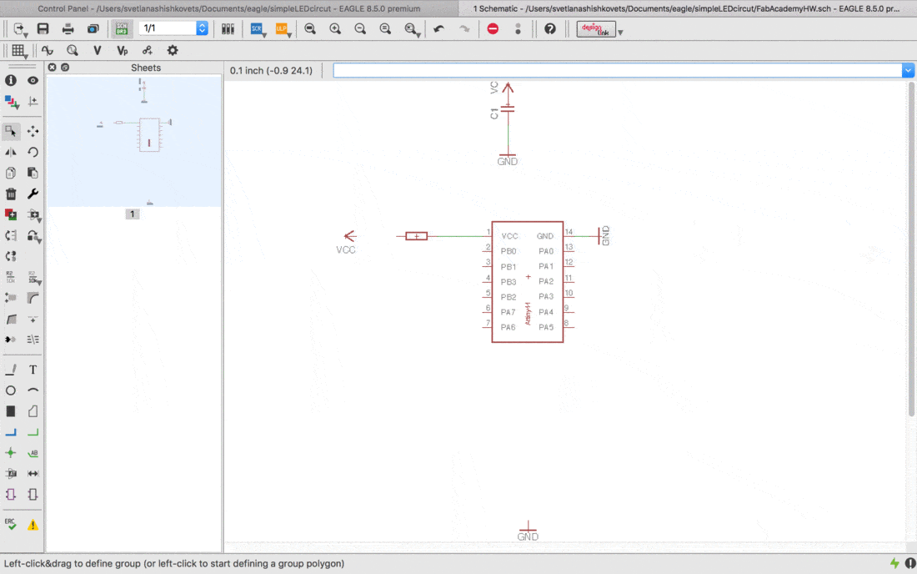This screenshot has height=574, width=917.
Task: Select the green Net tool
Action: [x=33, y=432]
